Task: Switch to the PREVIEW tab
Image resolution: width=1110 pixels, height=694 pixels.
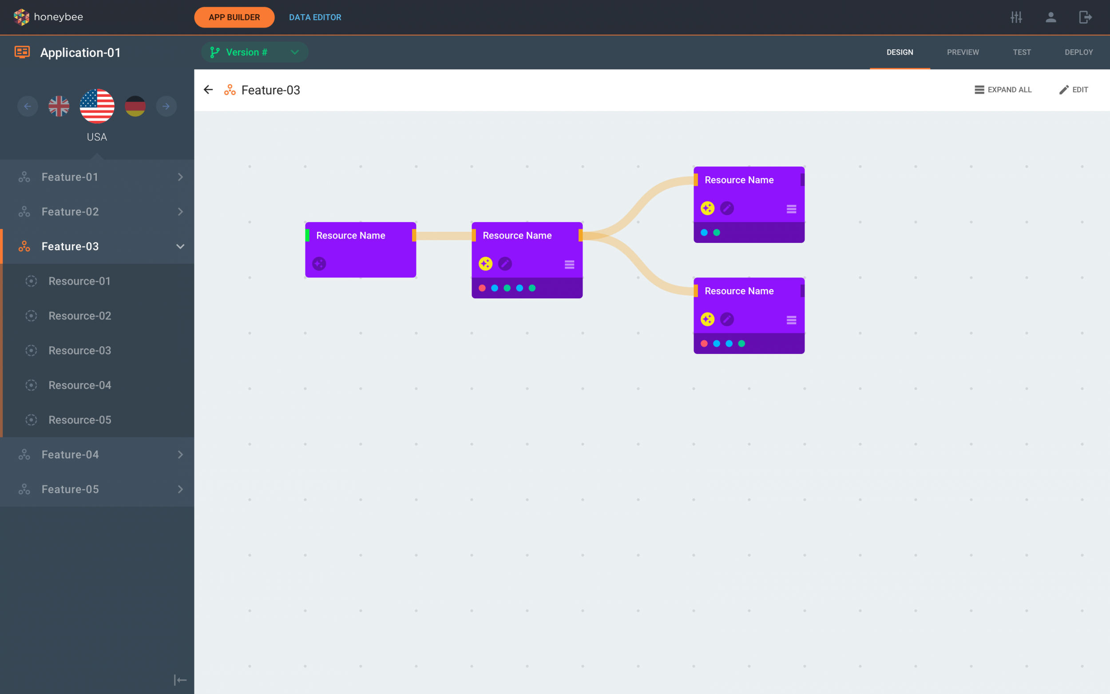Action: (963, 52)
